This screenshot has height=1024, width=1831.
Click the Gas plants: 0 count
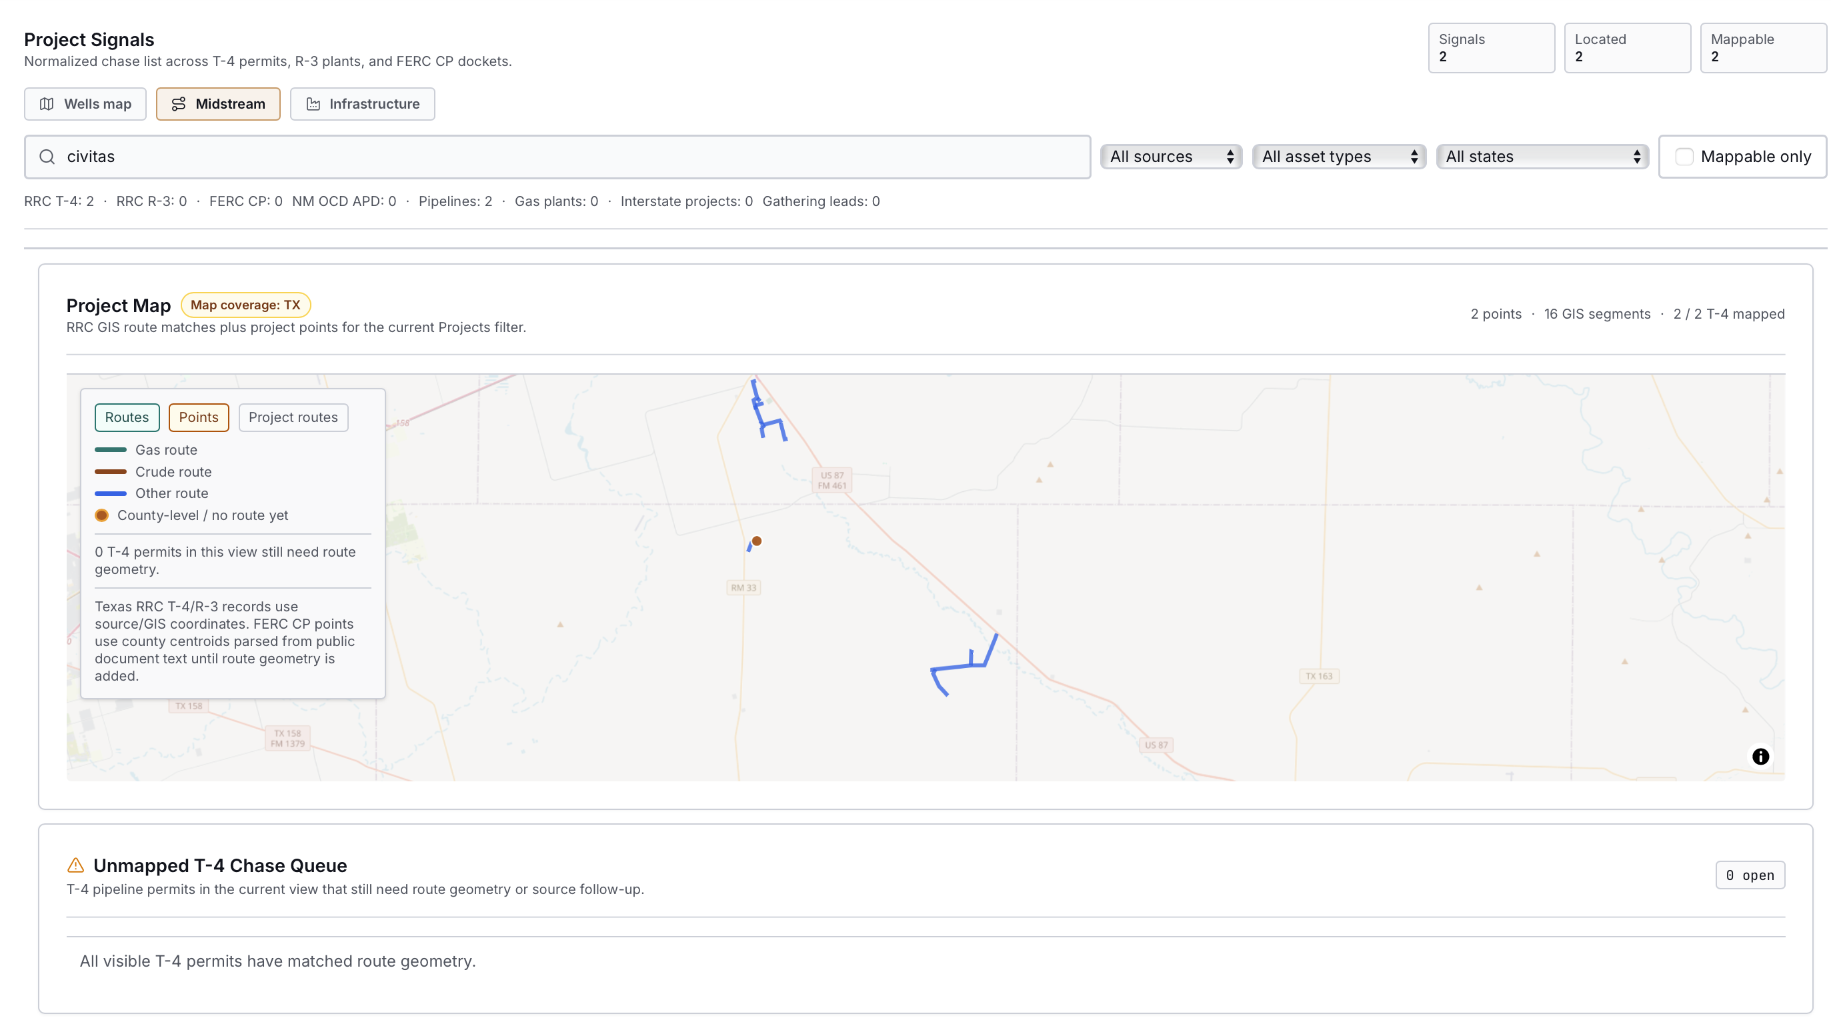point(557,201)
